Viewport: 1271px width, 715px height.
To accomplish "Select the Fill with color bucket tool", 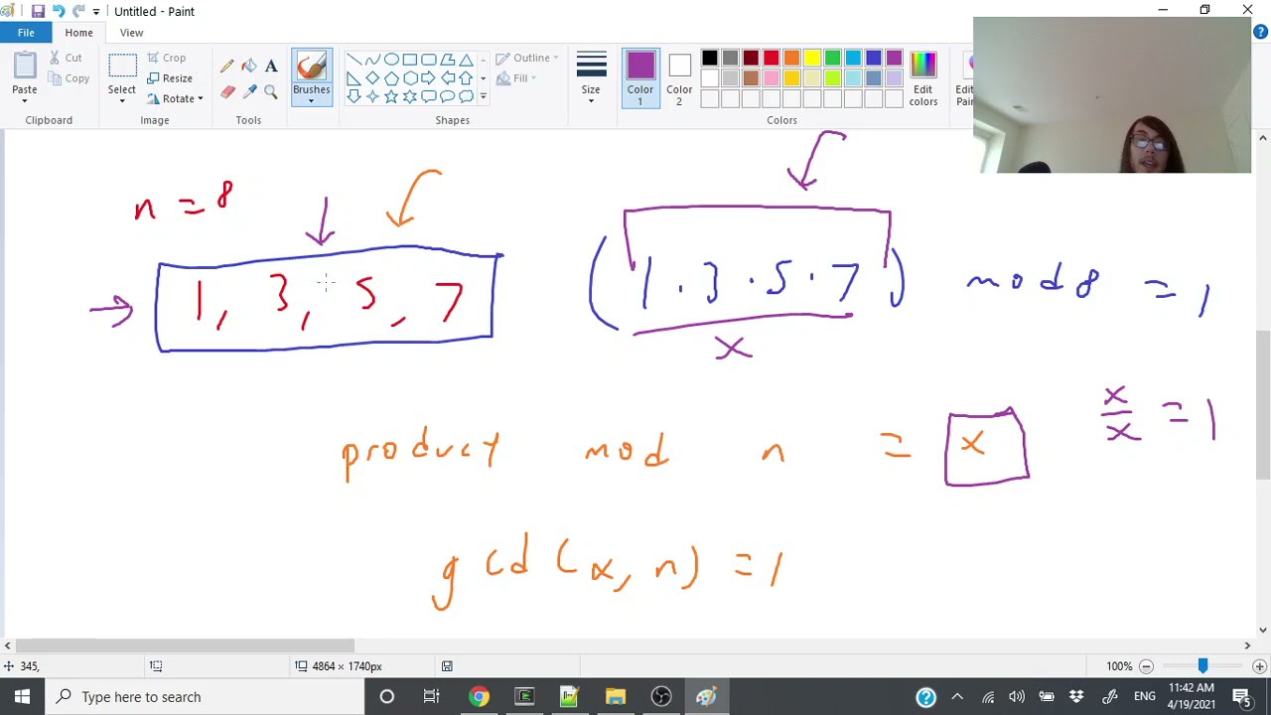I will [x=249, y=66].
